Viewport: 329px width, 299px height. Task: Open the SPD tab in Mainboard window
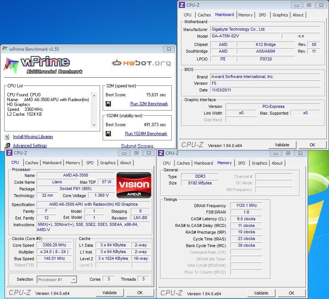262,15
